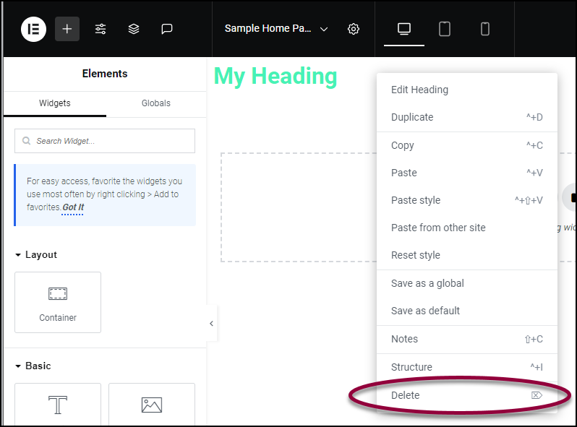The height and width of the screenshot is (427, 577).
Task: Click the Elementor logo icon
Action: point(33,29)
